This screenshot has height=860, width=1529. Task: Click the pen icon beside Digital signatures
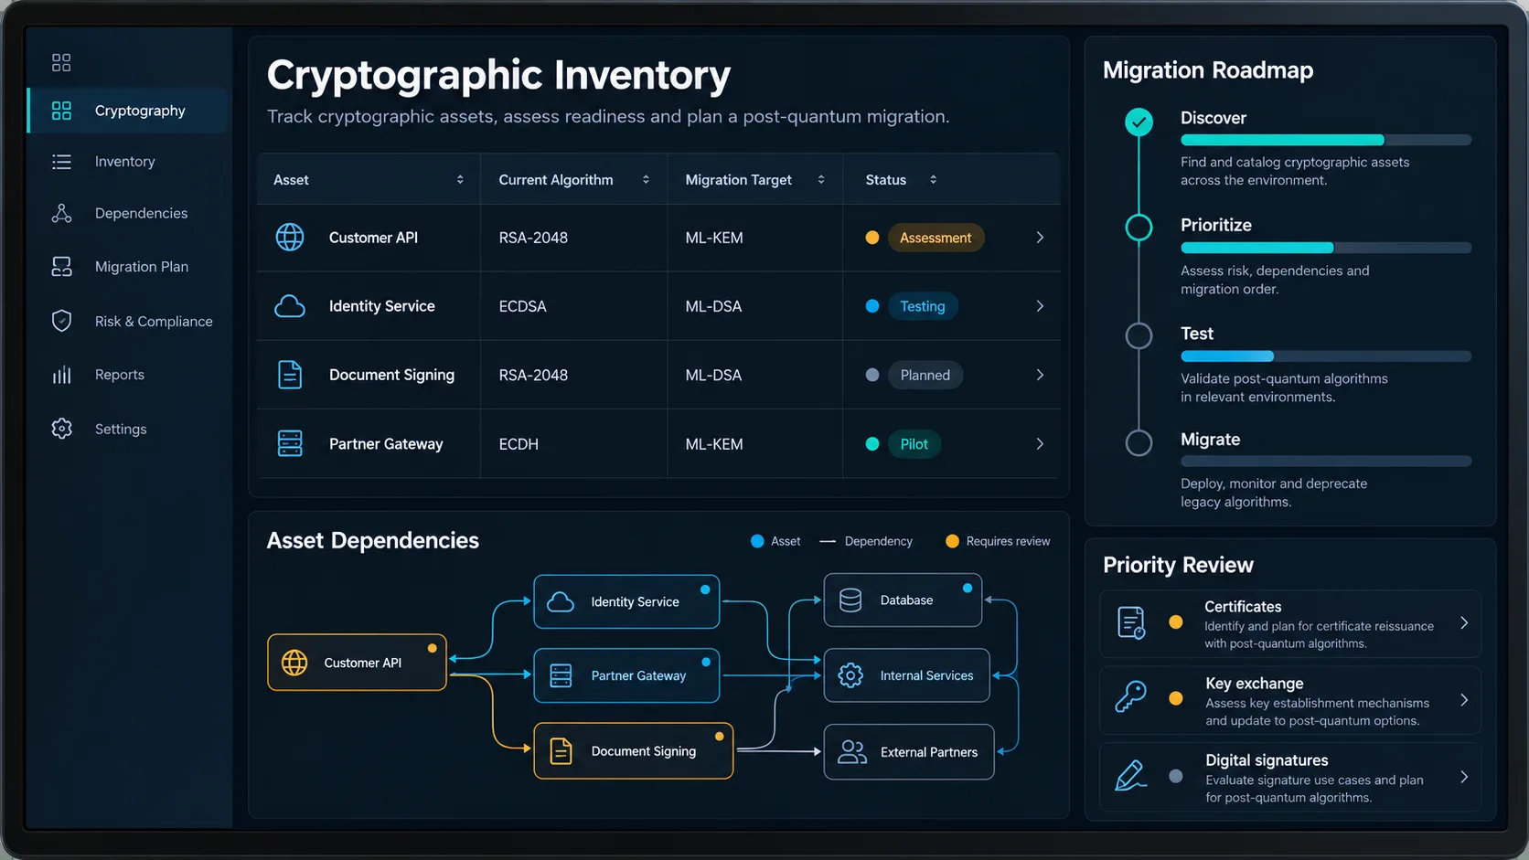[x=1130, y=776]
